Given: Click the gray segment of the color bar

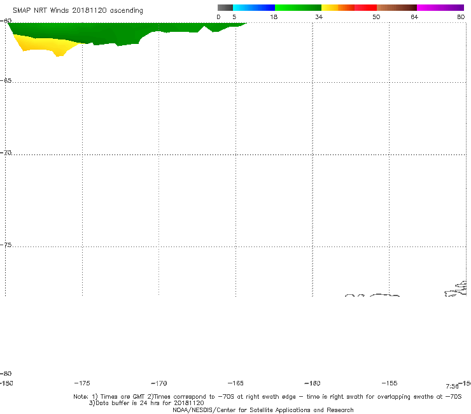Looking at the screenshot, I should (225, 8).
